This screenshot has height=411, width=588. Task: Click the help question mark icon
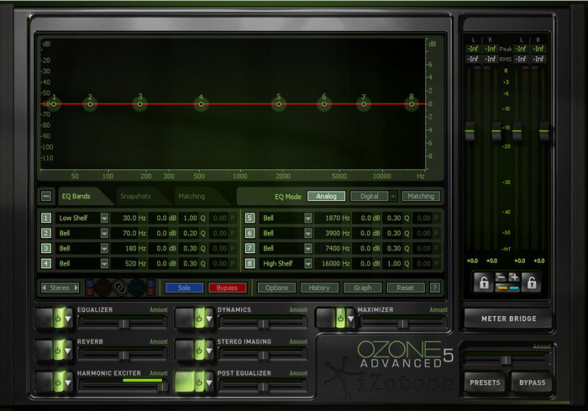(x=434, y=287)
